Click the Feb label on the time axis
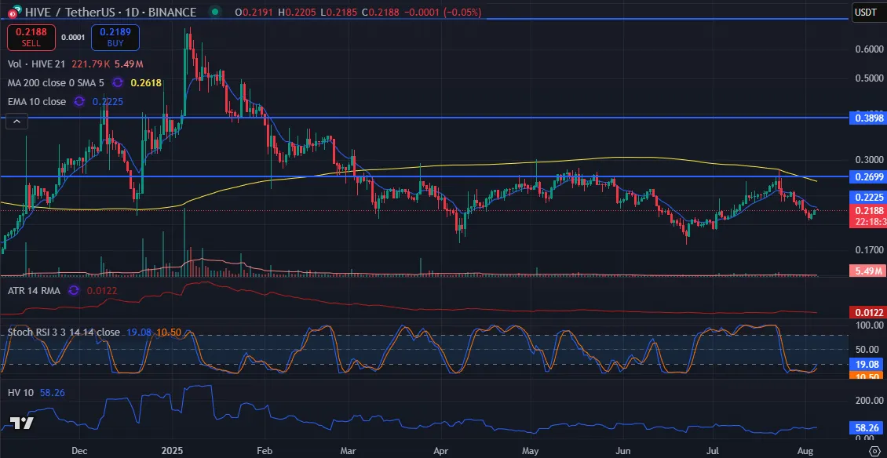This screenshot has width=887, height=458. [265, 450]
